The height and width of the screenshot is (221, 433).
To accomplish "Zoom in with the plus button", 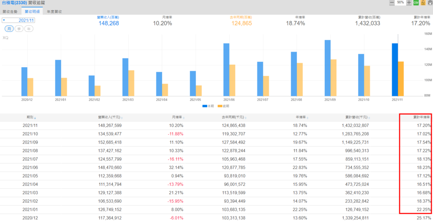I will point(409,3).
